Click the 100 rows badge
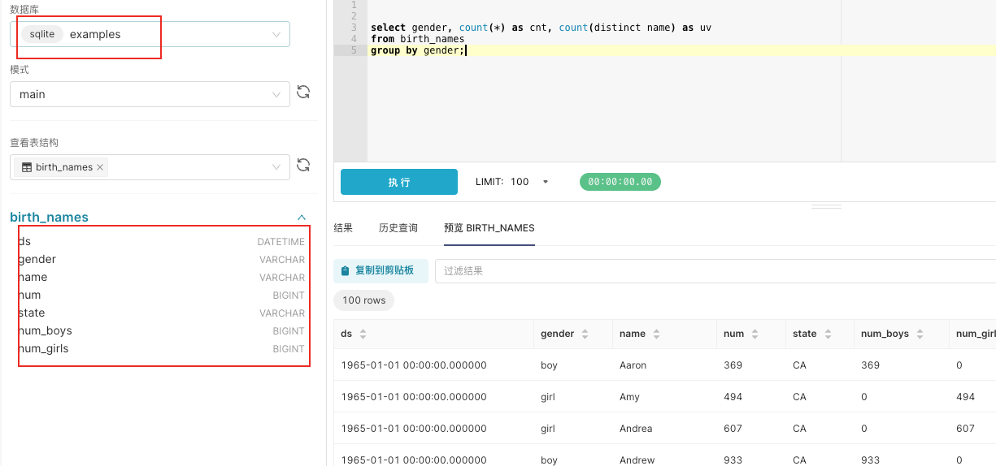 [x=363, y=300]
